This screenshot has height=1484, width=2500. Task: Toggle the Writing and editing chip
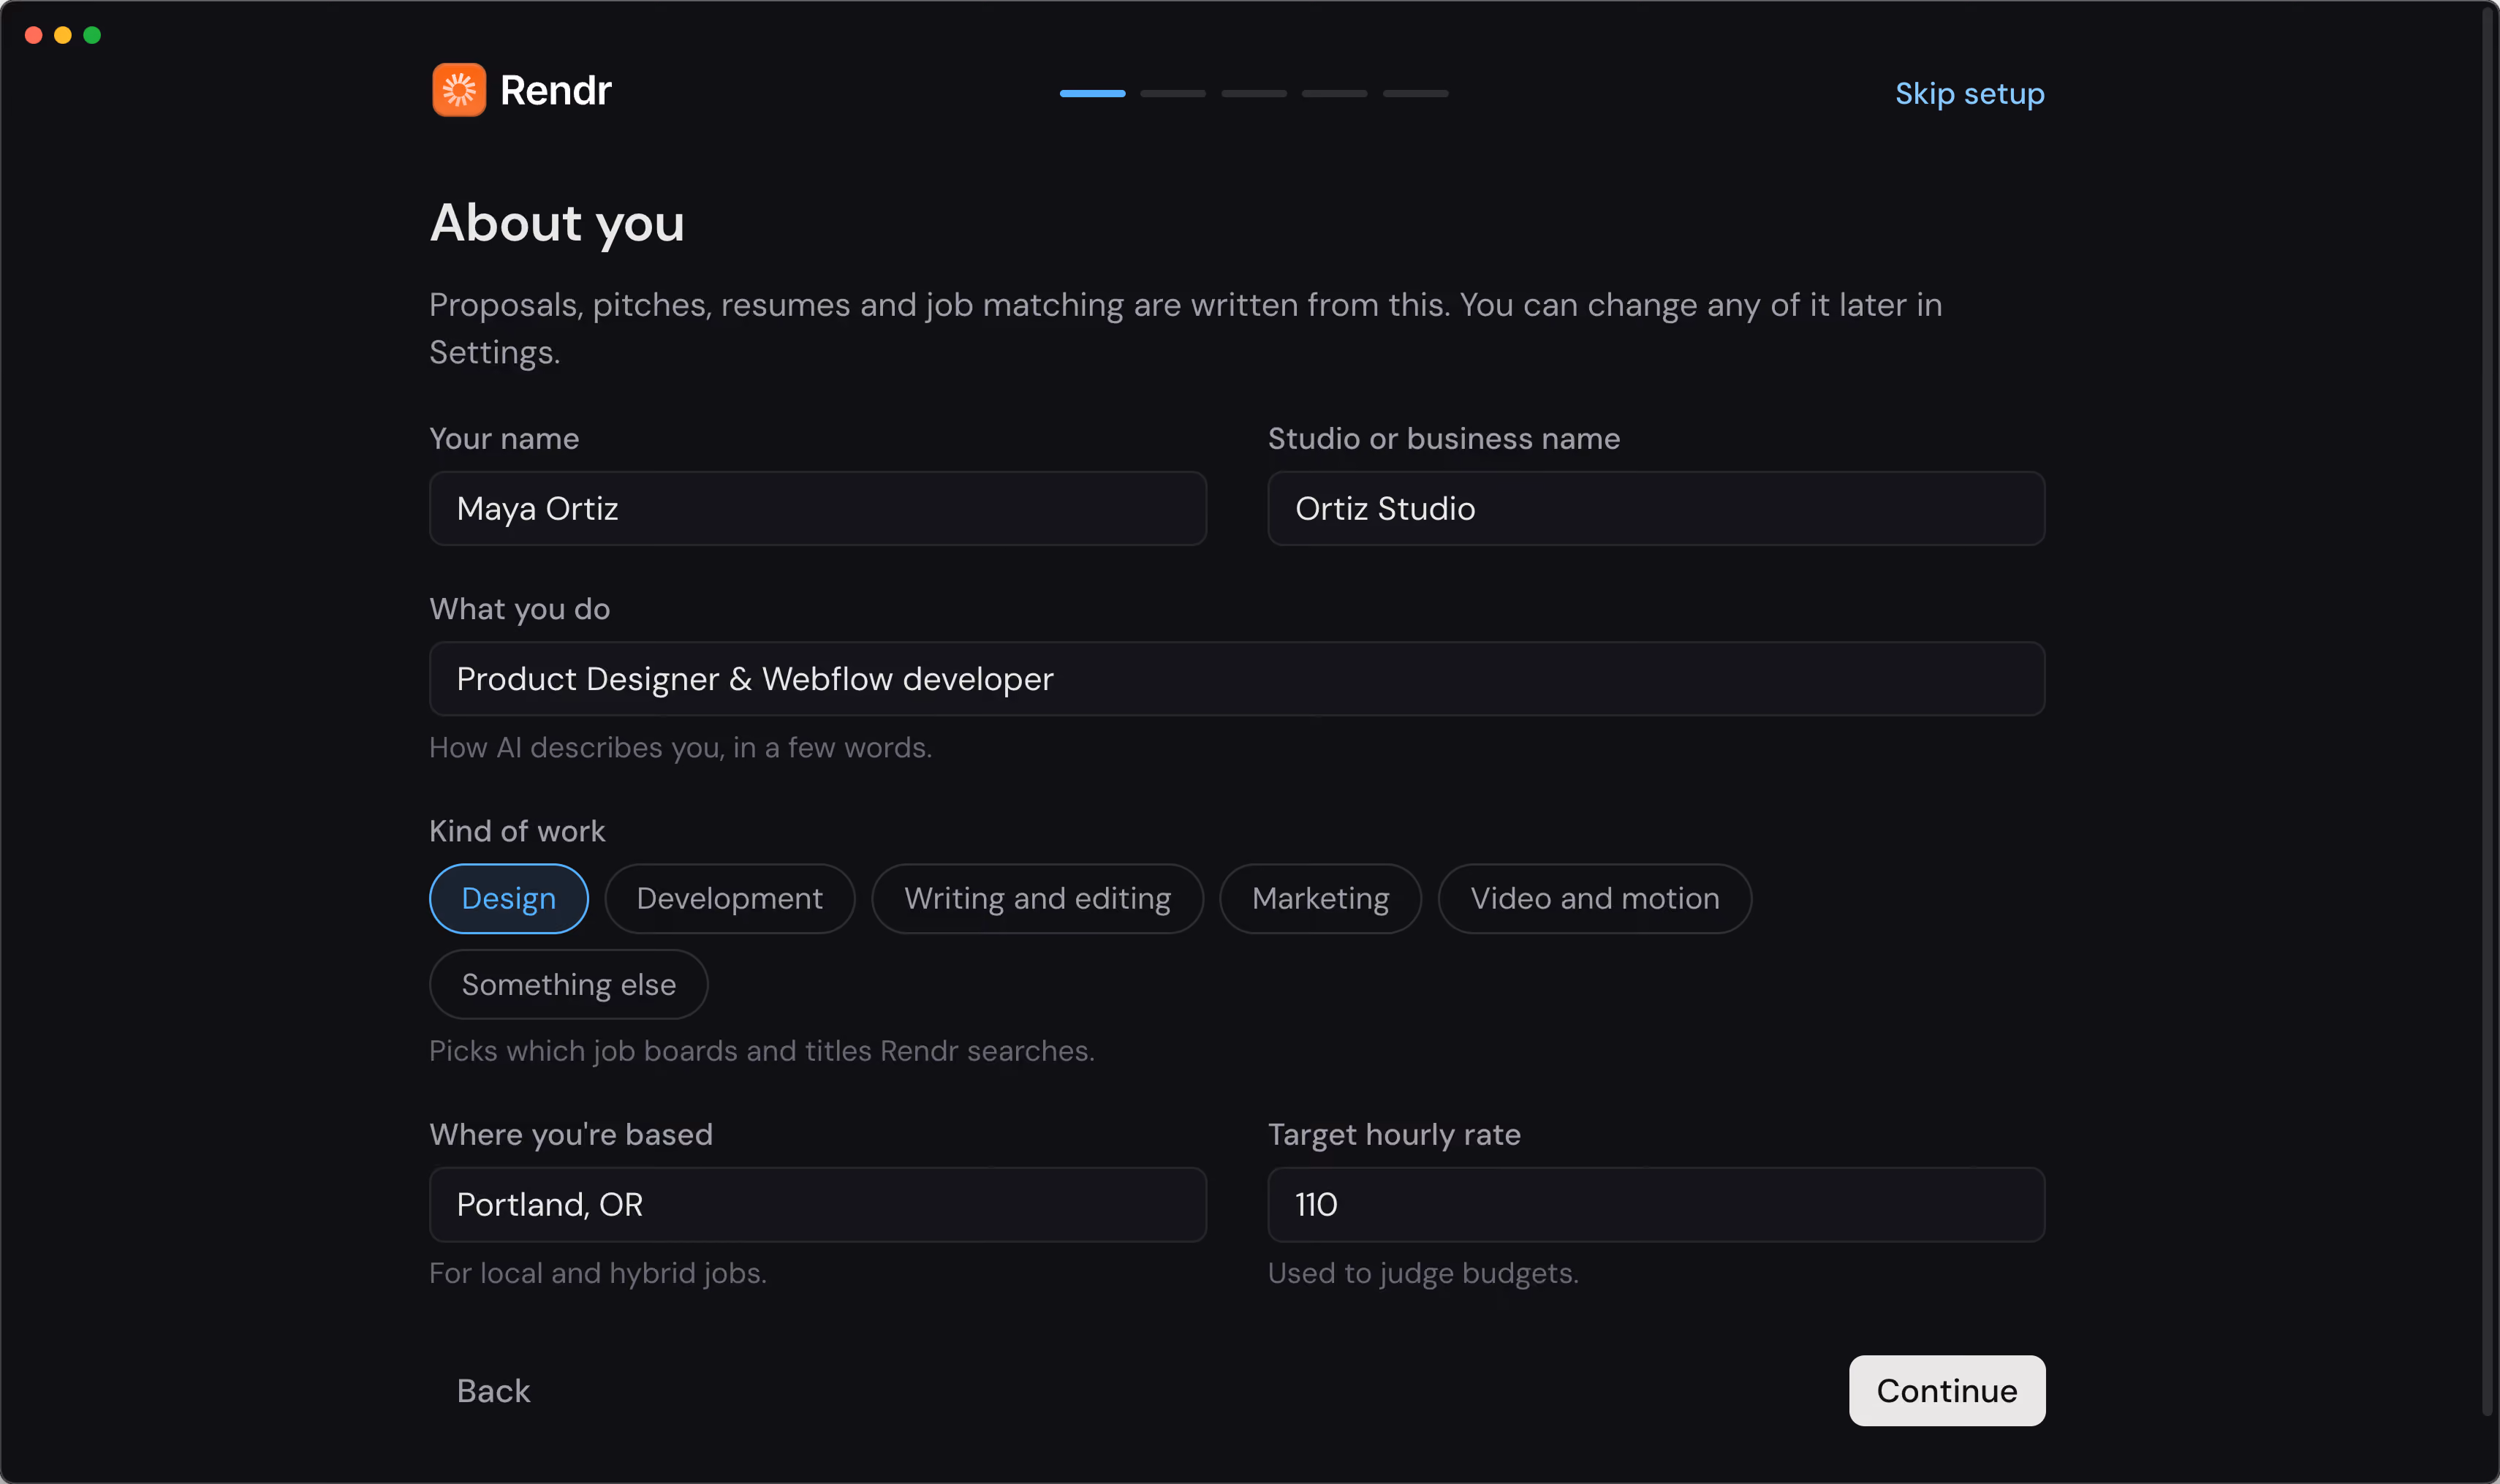coord(1037,898)
